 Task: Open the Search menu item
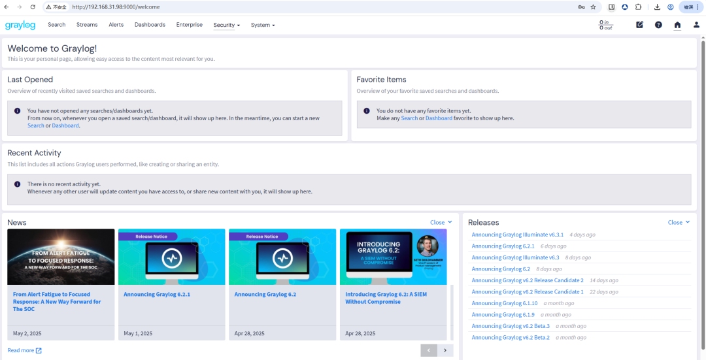click(57, 25)
